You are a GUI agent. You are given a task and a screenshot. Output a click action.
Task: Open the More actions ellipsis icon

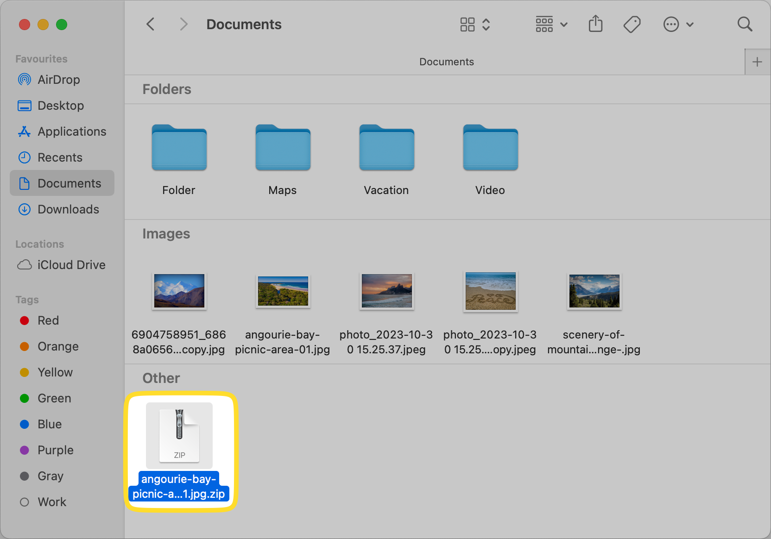pyautogui.click(x=671, y=24)
